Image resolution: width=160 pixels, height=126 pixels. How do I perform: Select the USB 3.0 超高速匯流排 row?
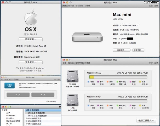pos(43,116)
